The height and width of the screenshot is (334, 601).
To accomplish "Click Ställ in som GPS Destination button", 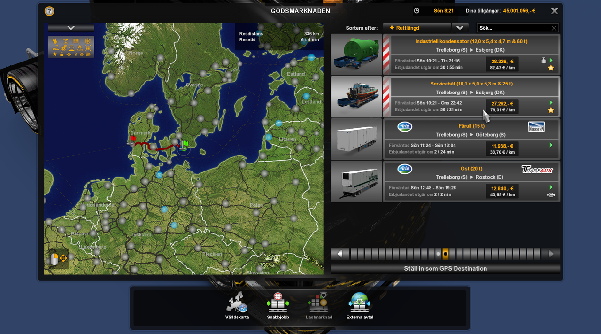I will click(x=446, y=269).
